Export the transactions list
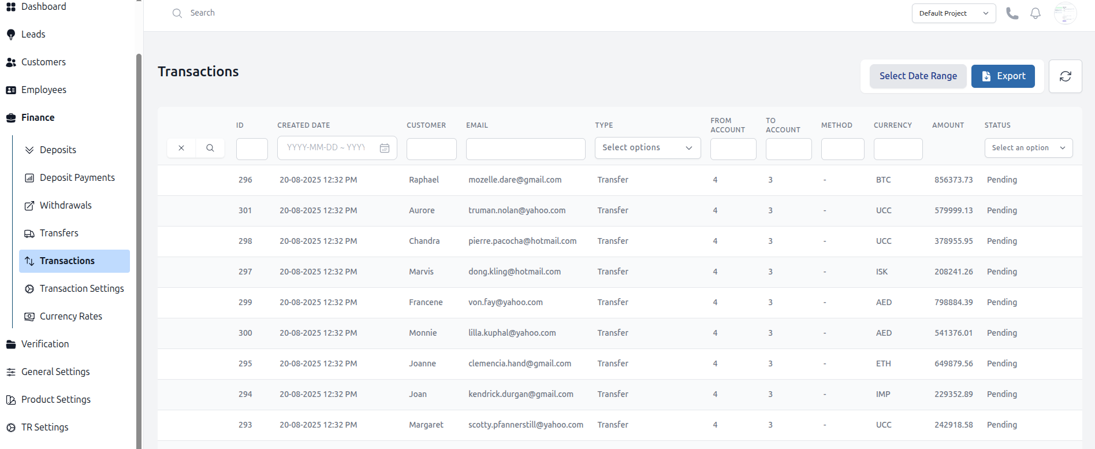This screenshot has height=449, width=1095. [x=1003, y=76]
